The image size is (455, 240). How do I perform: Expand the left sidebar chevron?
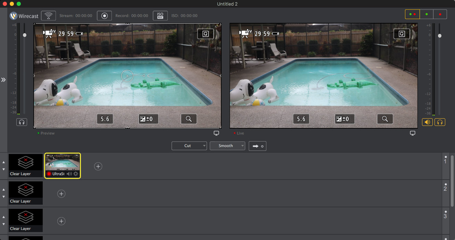pyautogui.click(x=3, y=80)
